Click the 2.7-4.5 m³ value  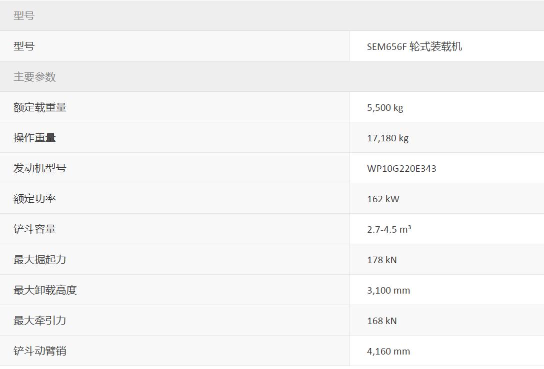click(389, 229)
